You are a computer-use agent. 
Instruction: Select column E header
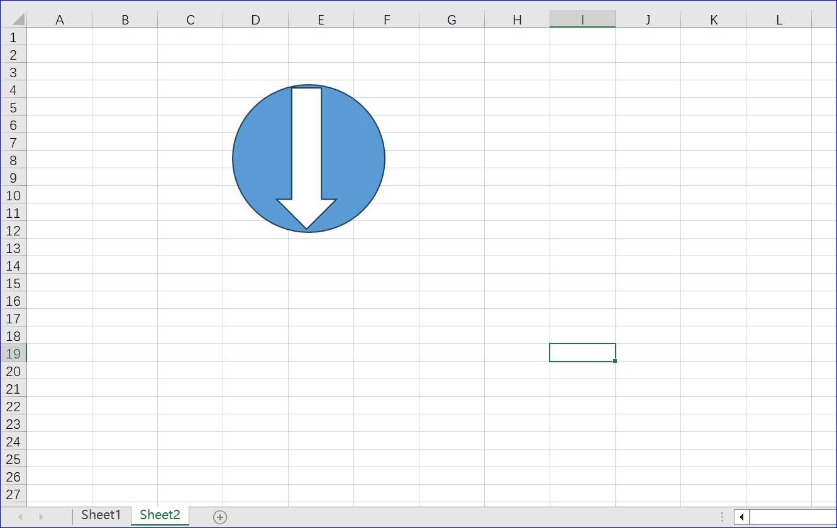tap(321, 19)
